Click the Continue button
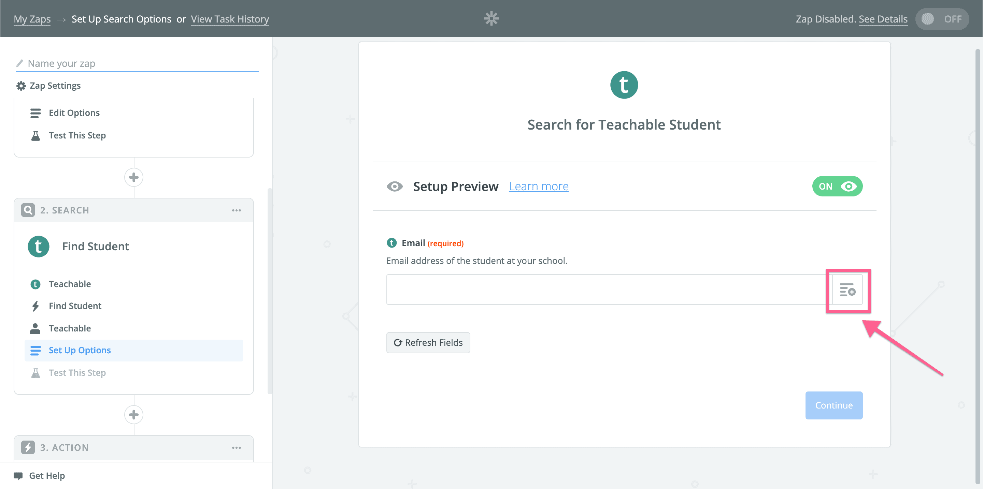The image size is (983, 489). tap(834, 405)
